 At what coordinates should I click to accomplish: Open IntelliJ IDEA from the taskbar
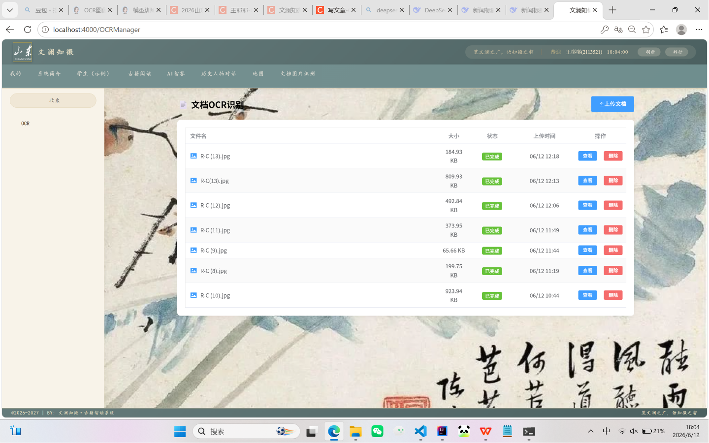(442, 431)
